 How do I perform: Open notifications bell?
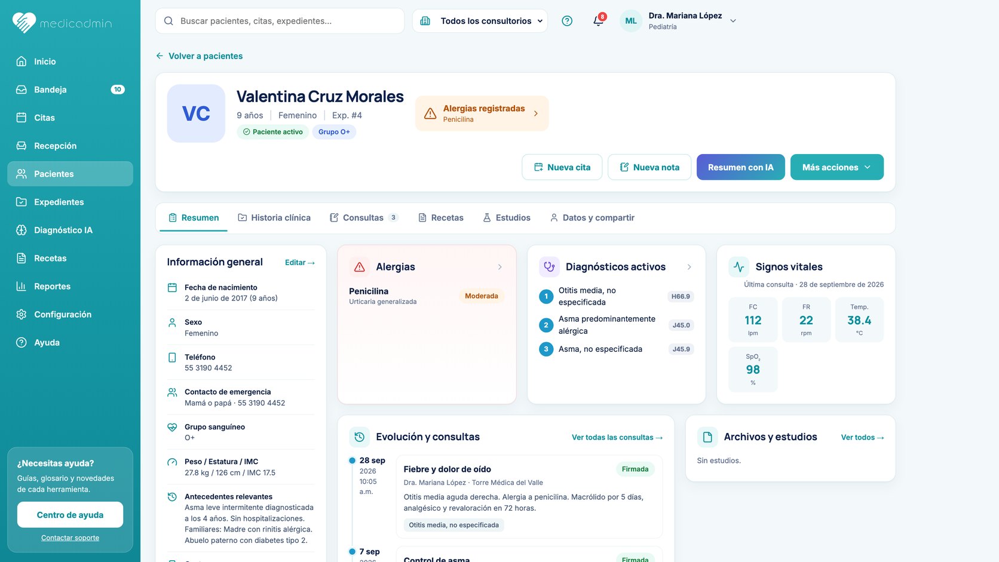click(x=598, y=21)
